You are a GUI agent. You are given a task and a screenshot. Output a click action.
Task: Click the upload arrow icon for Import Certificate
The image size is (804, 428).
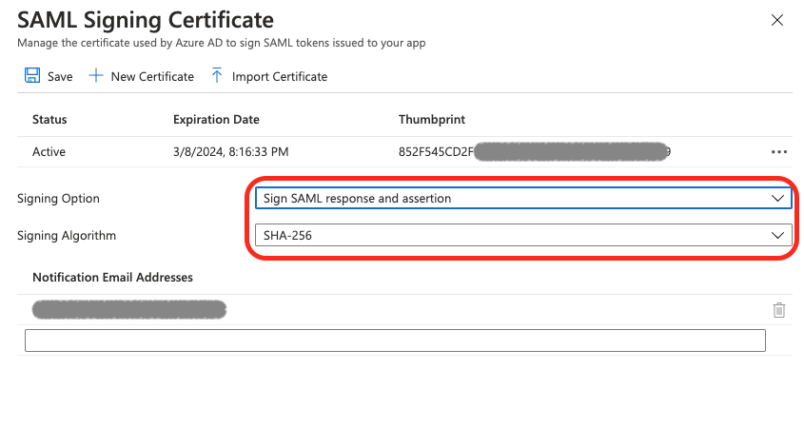point(217,75)
